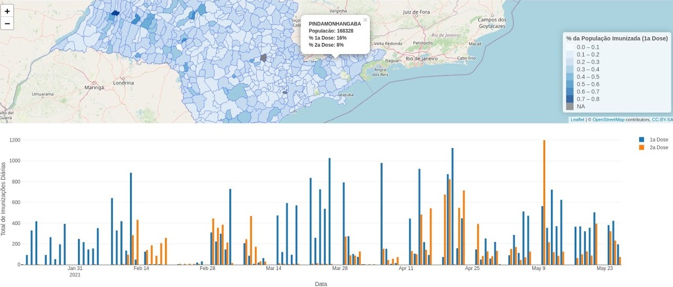Click the % 2a Dose: 8% popup line
Viewport: 673px width, 287px height.
tap(326, 45)
